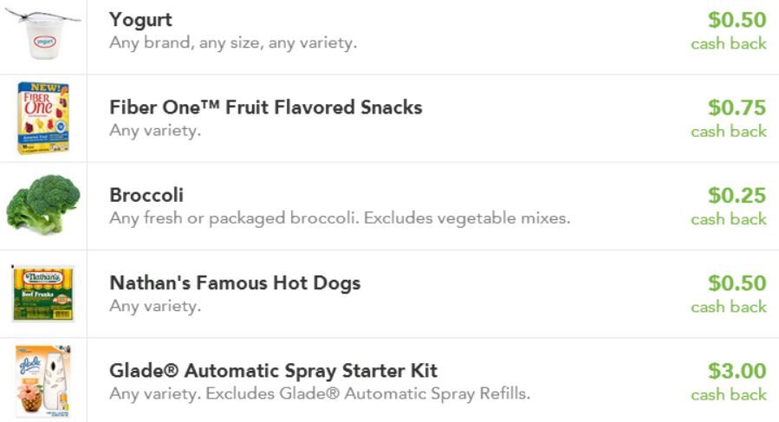Click the Fiber One box image

click(43, 119)
